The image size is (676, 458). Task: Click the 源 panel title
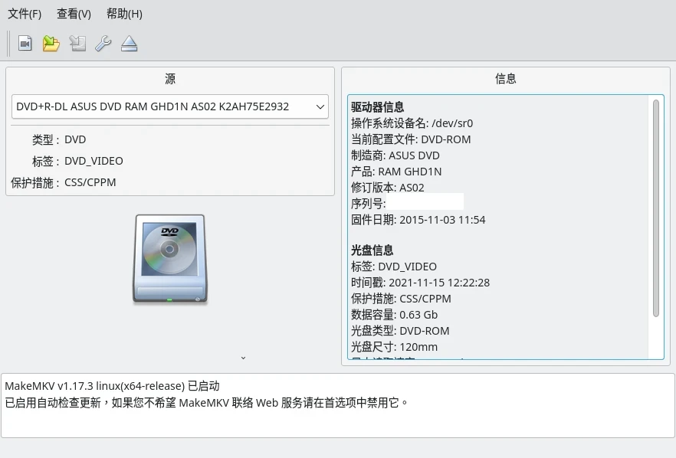[x=170, y=78]
